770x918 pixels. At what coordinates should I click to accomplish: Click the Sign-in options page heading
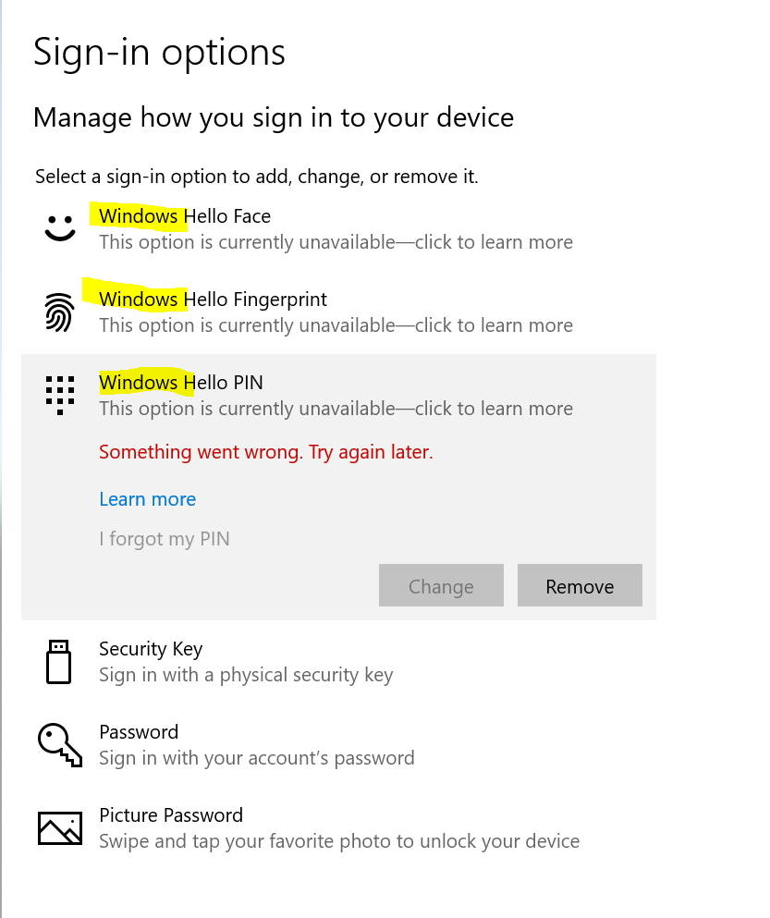point(158,53)
